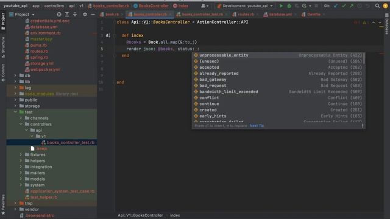Viewport: 390px width, 219px height.
Task: Expand the db folder
Action: (x=15, y=75)
